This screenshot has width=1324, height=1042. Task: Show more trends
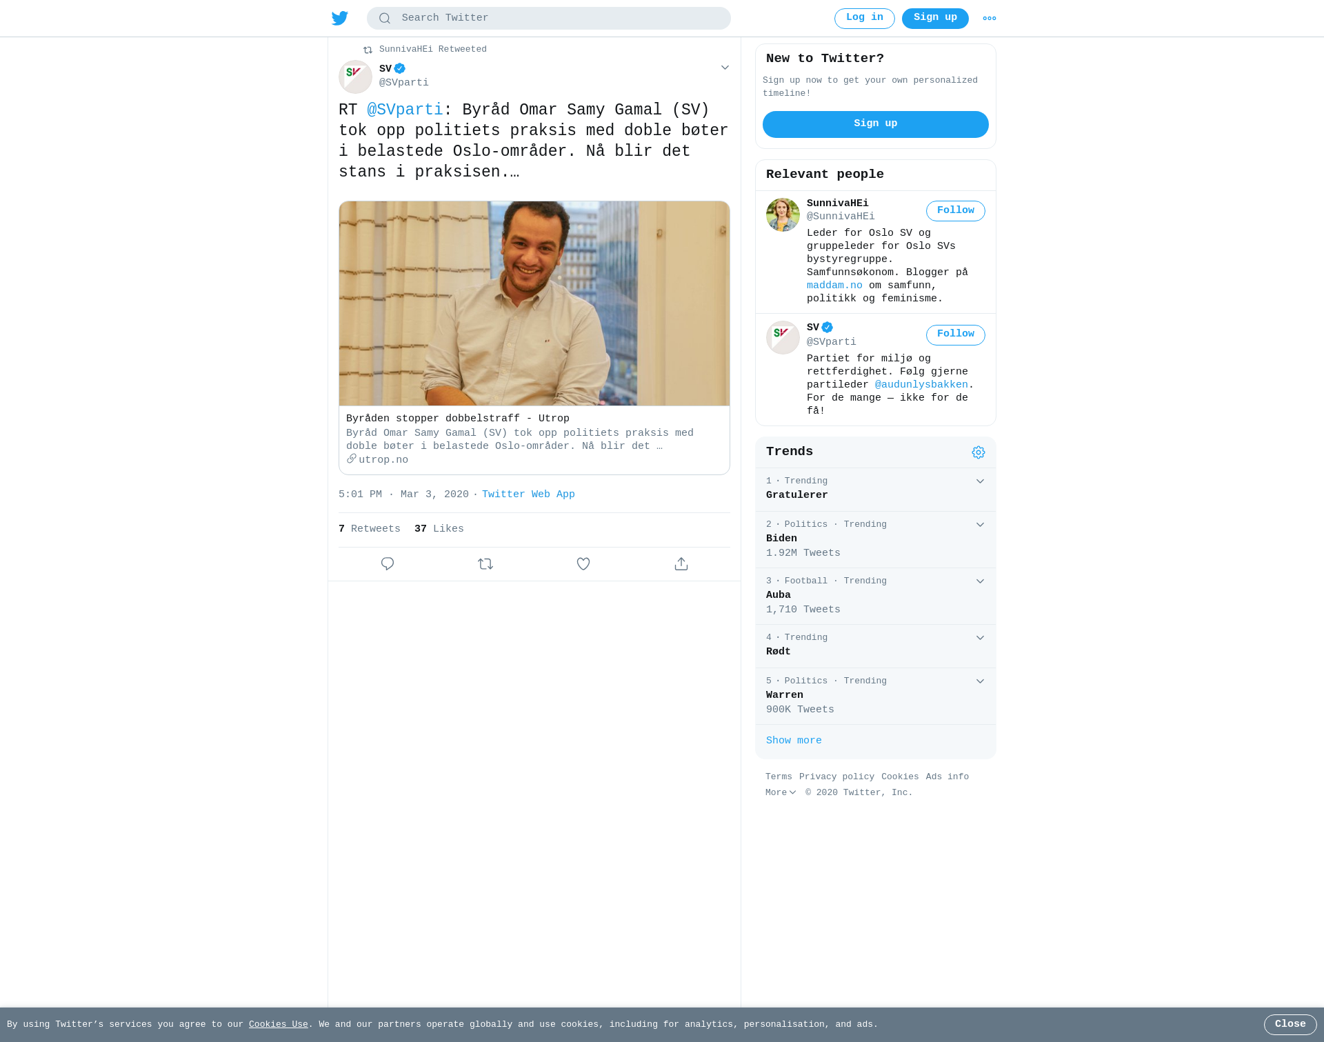pos(794,741)
